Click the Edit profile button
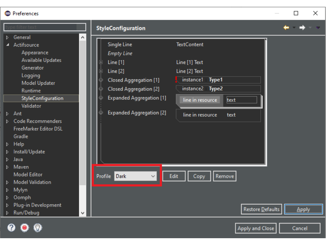Image resolution: width=326 pixels, height=245 pixels. tap(174, 176)
